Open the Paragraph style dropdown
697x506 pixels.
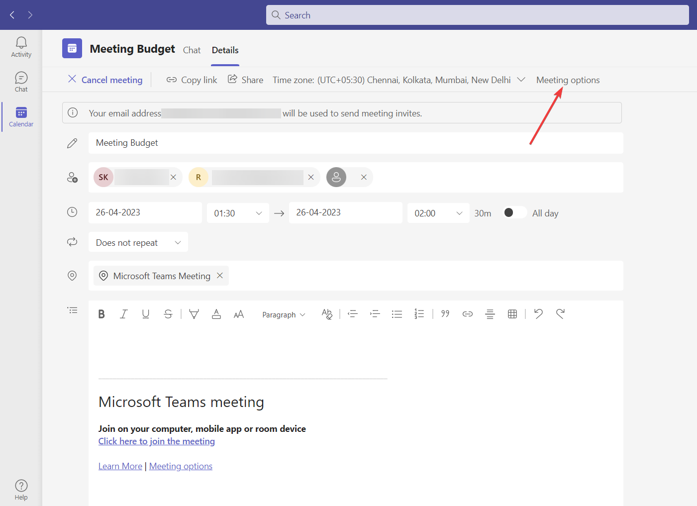click(284, 315)
